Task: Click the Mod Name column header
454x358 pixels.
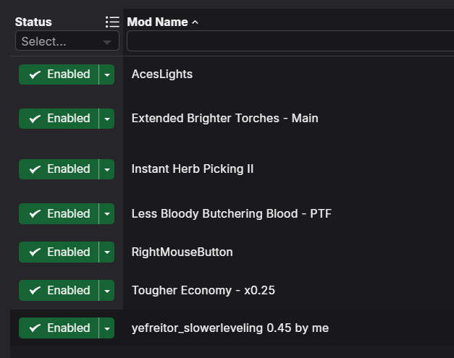Action: [x=158, y=22]
